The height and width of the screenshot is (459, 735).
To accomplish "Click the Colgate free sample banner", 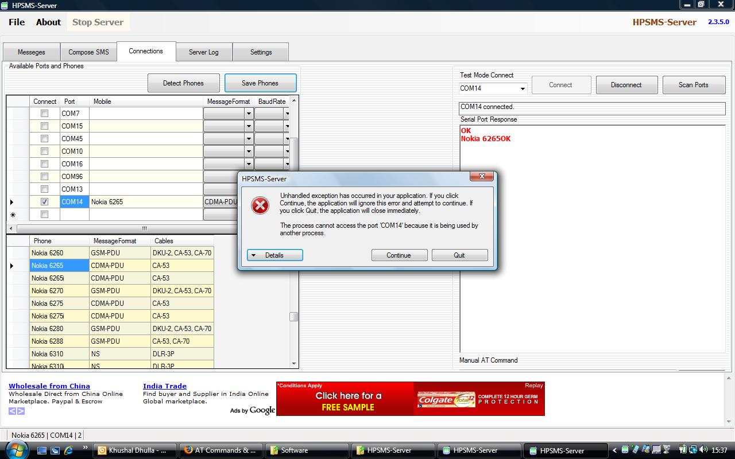I will click(x=411, y=399).
